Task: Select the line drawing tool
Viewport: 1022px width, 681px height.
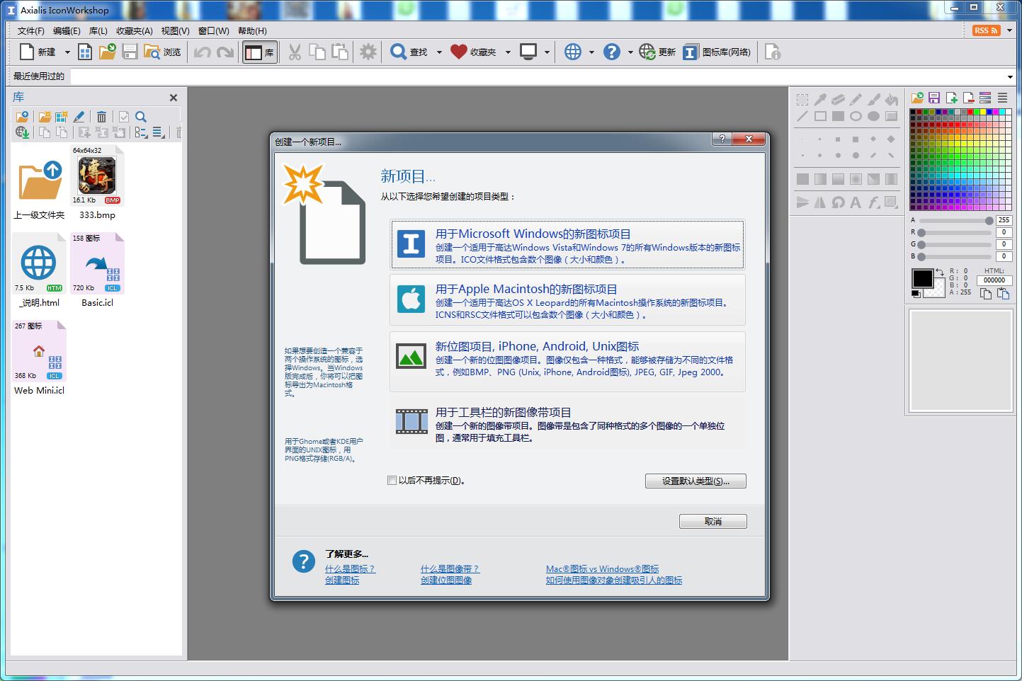Action: click(x=802, y=116)
